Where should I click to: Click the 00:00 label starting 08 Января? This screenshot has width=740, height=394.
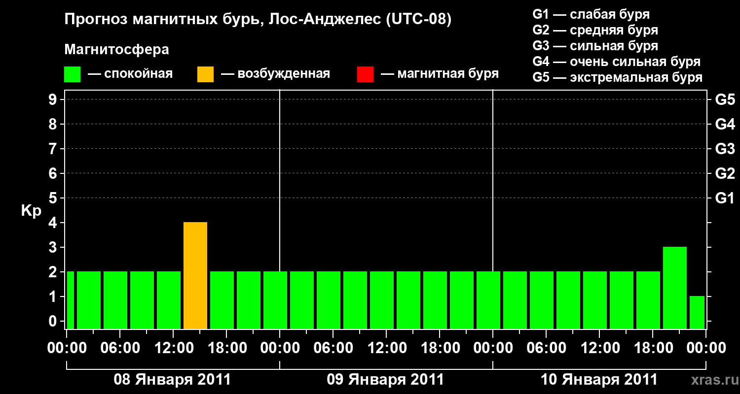[66, 348]
